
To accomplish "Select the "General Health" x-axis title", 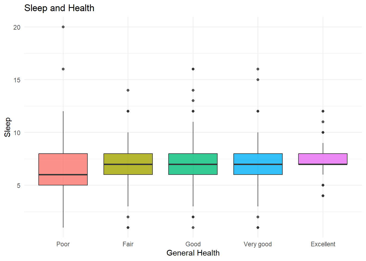I will (x=193, y=253).
